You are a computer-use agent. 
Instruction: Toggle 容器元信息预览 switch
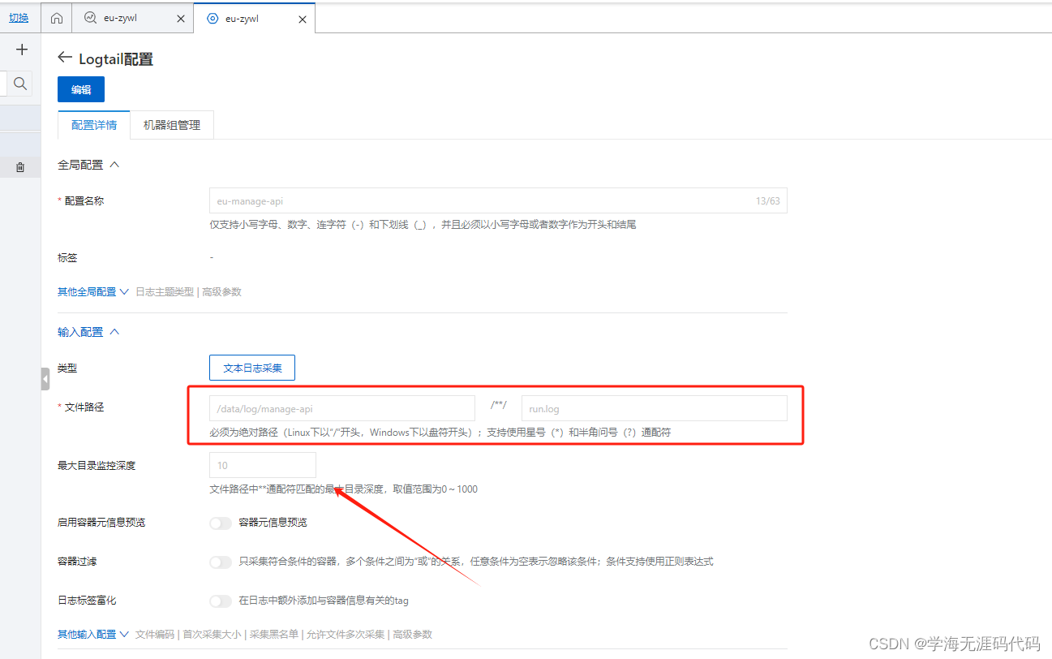[221, 523]
